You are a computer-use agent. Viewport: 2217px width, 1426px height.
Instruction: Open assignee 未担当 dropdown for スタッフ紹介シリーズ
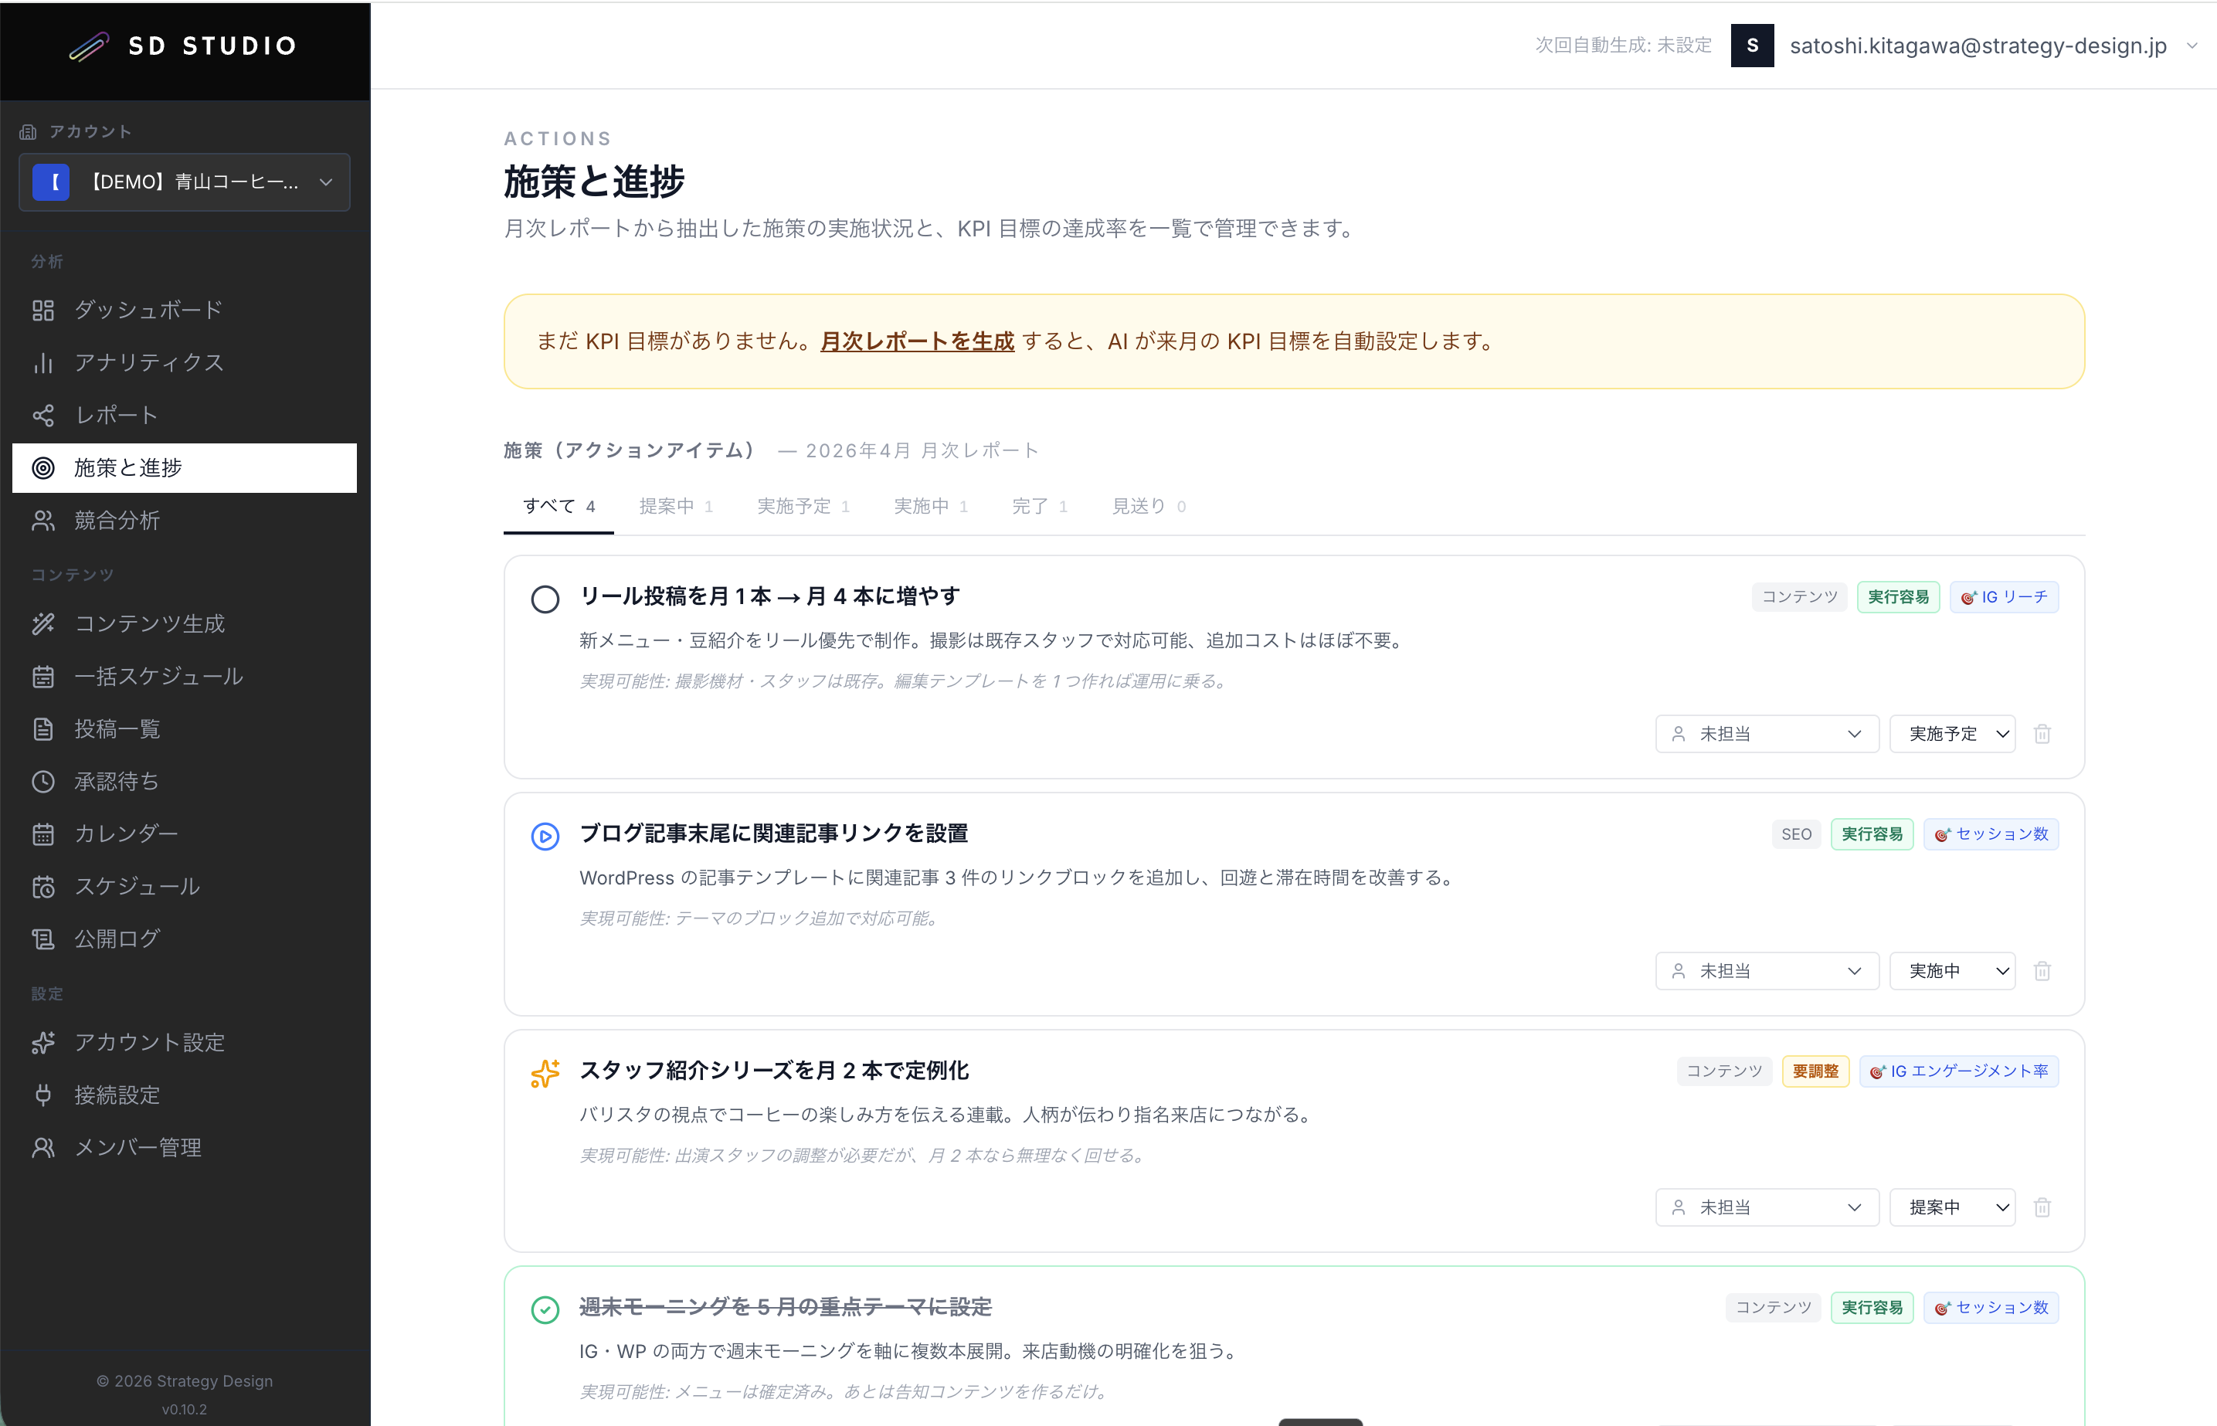click(x=1767, y=1207)
